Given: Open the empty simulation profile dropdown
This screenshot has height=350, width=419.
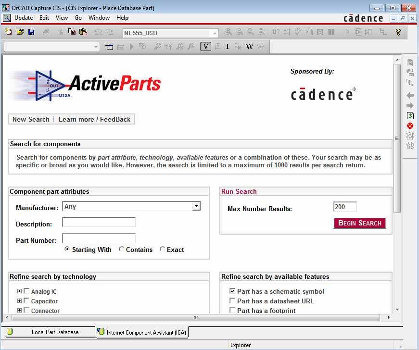Looking at the screenshot, I should point(96,47).
